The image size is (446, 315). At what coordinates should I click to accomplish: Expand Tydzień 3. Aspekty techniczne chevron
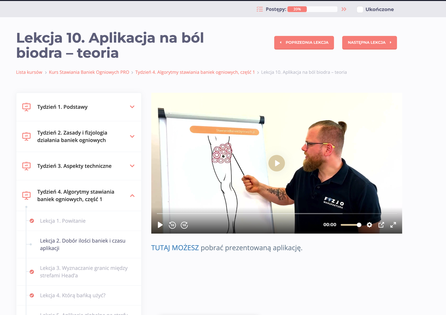[x=132, y=166]
